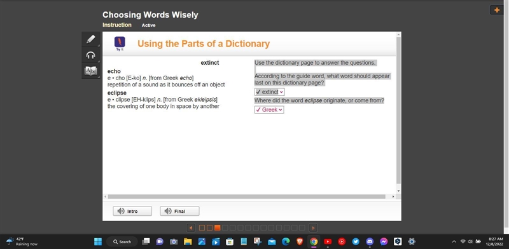509x249 pixels.
Task: Open the 'extinct' answer dropdown
Action: (269, 92)
